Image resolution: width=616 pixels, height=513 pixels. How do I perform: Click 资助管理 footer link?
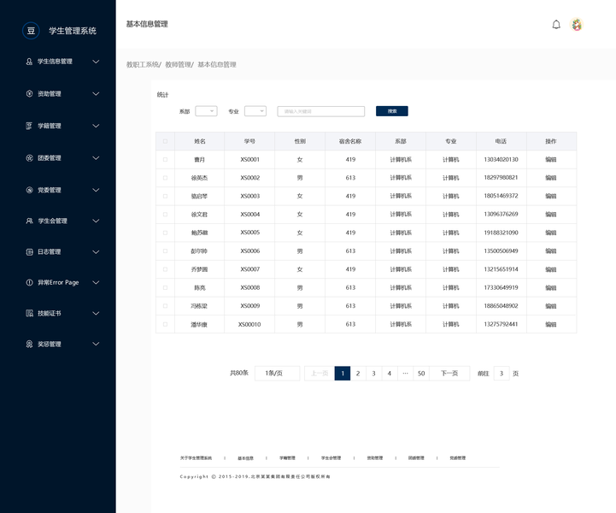[375, 458]
